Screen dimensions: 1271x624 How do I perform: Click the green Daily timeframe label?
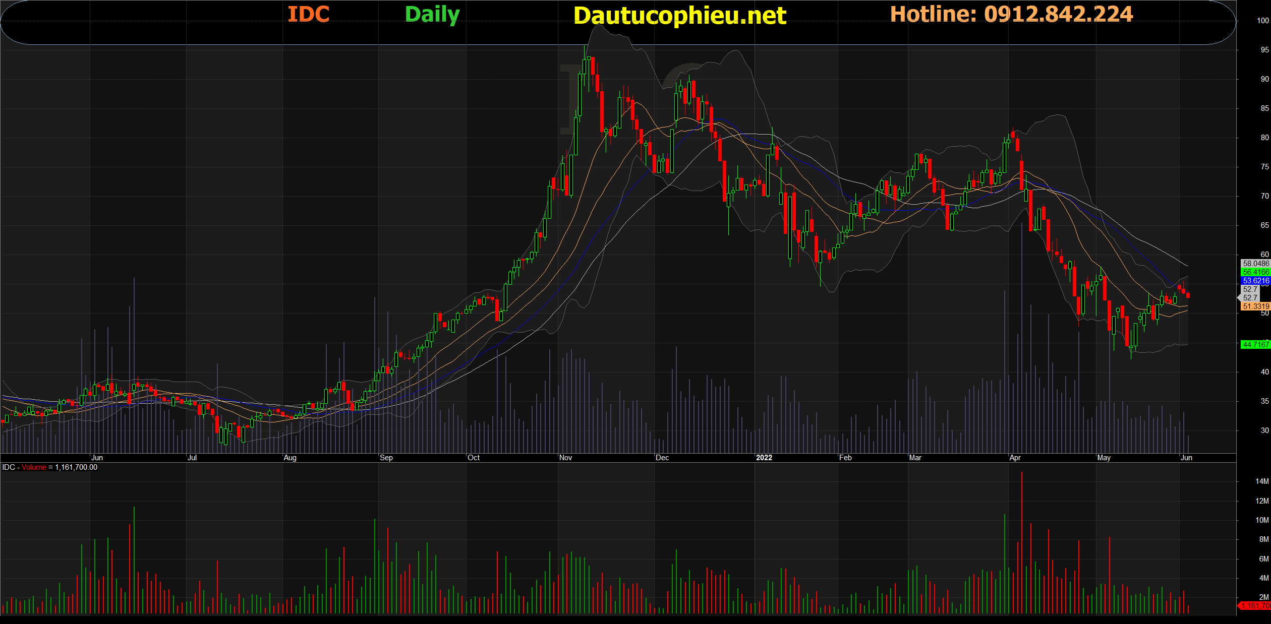[x=432, y=14]
